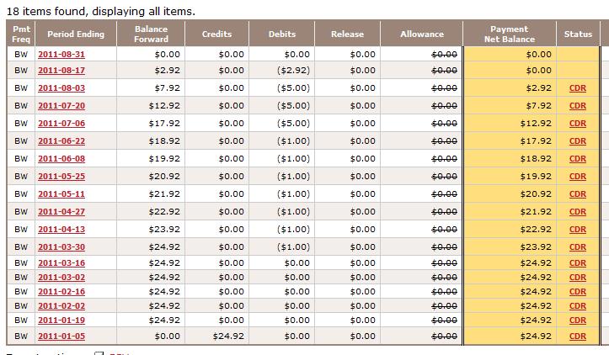Screen dimensions: 609x355
Task: Open the 2011-08-17 period ending link
Action: click(61, 71)
